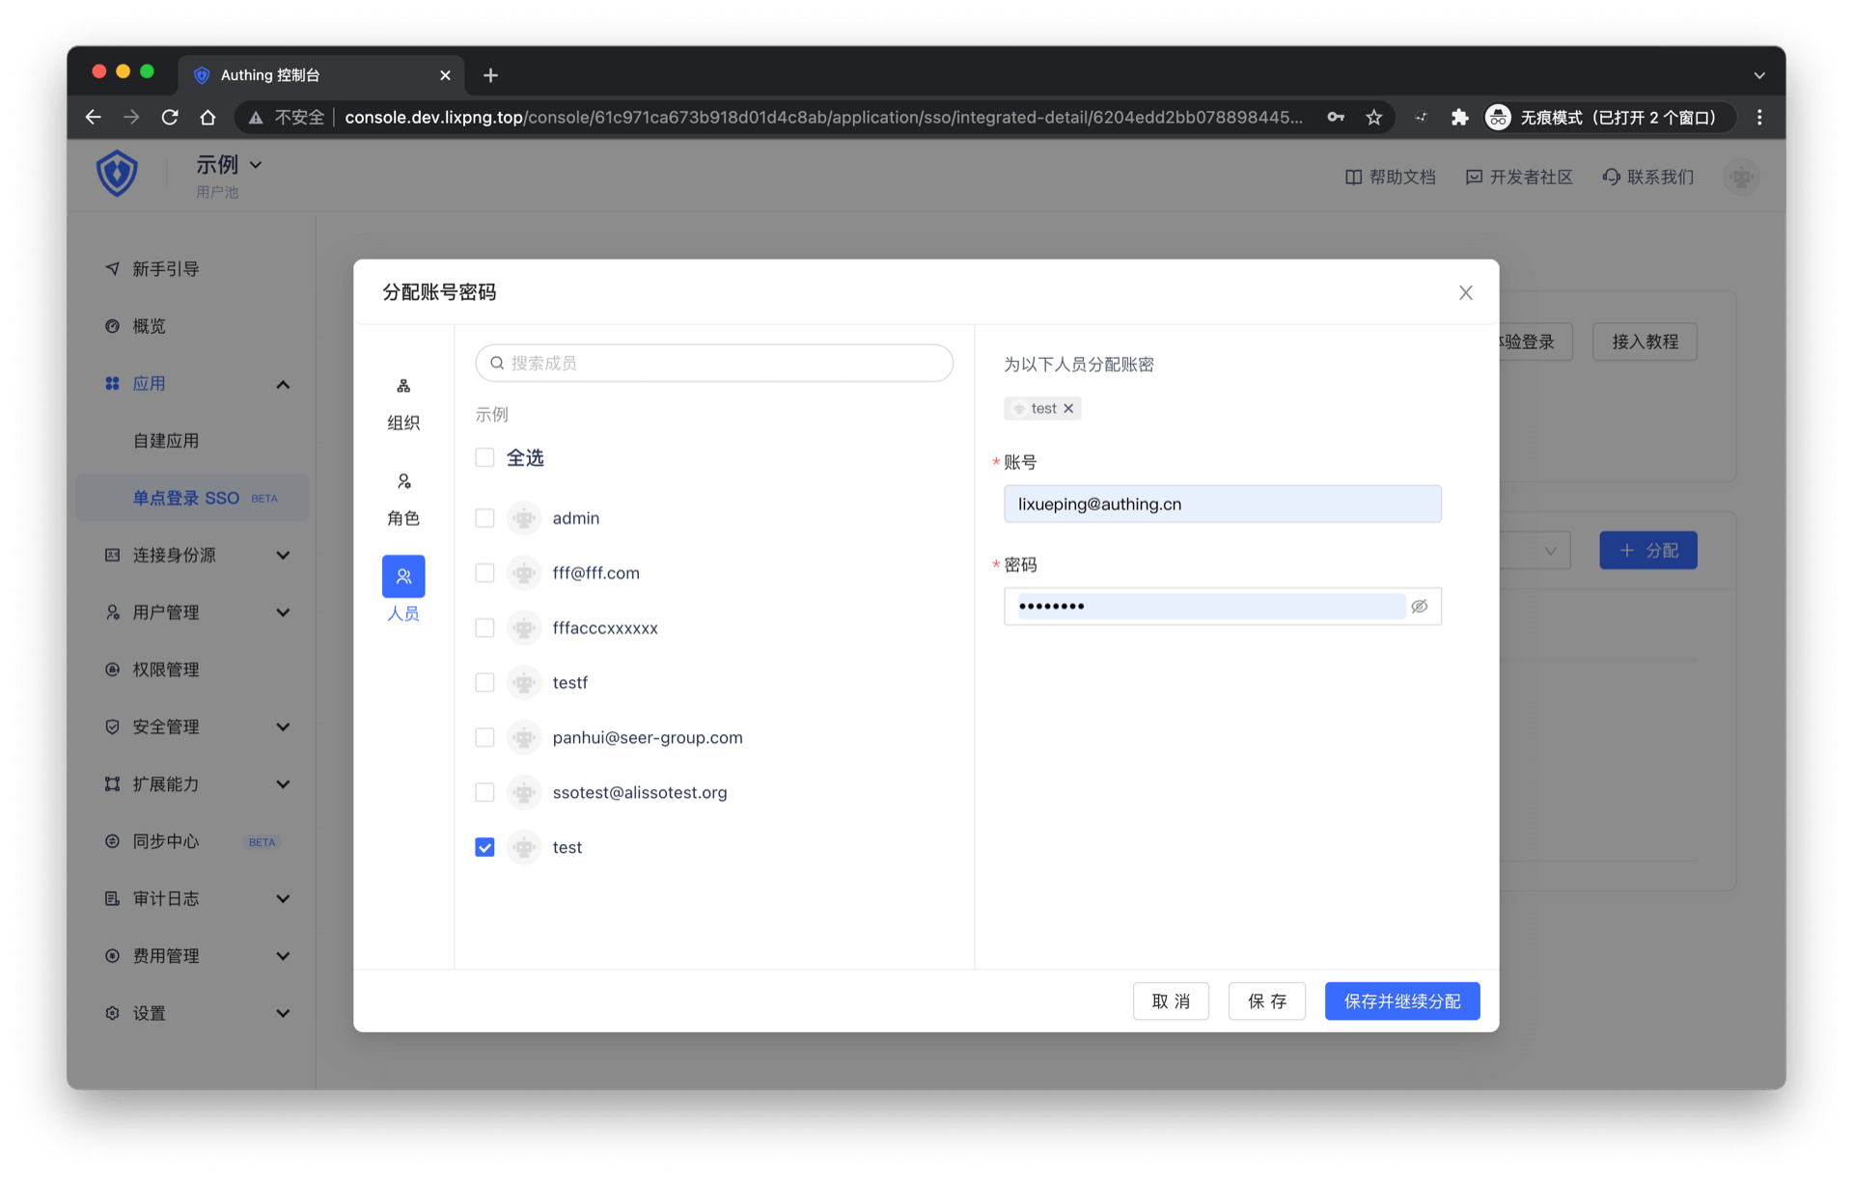1853x1178 pixels.
Task: Click the Authing shield logo
Action: pos(117,175)
